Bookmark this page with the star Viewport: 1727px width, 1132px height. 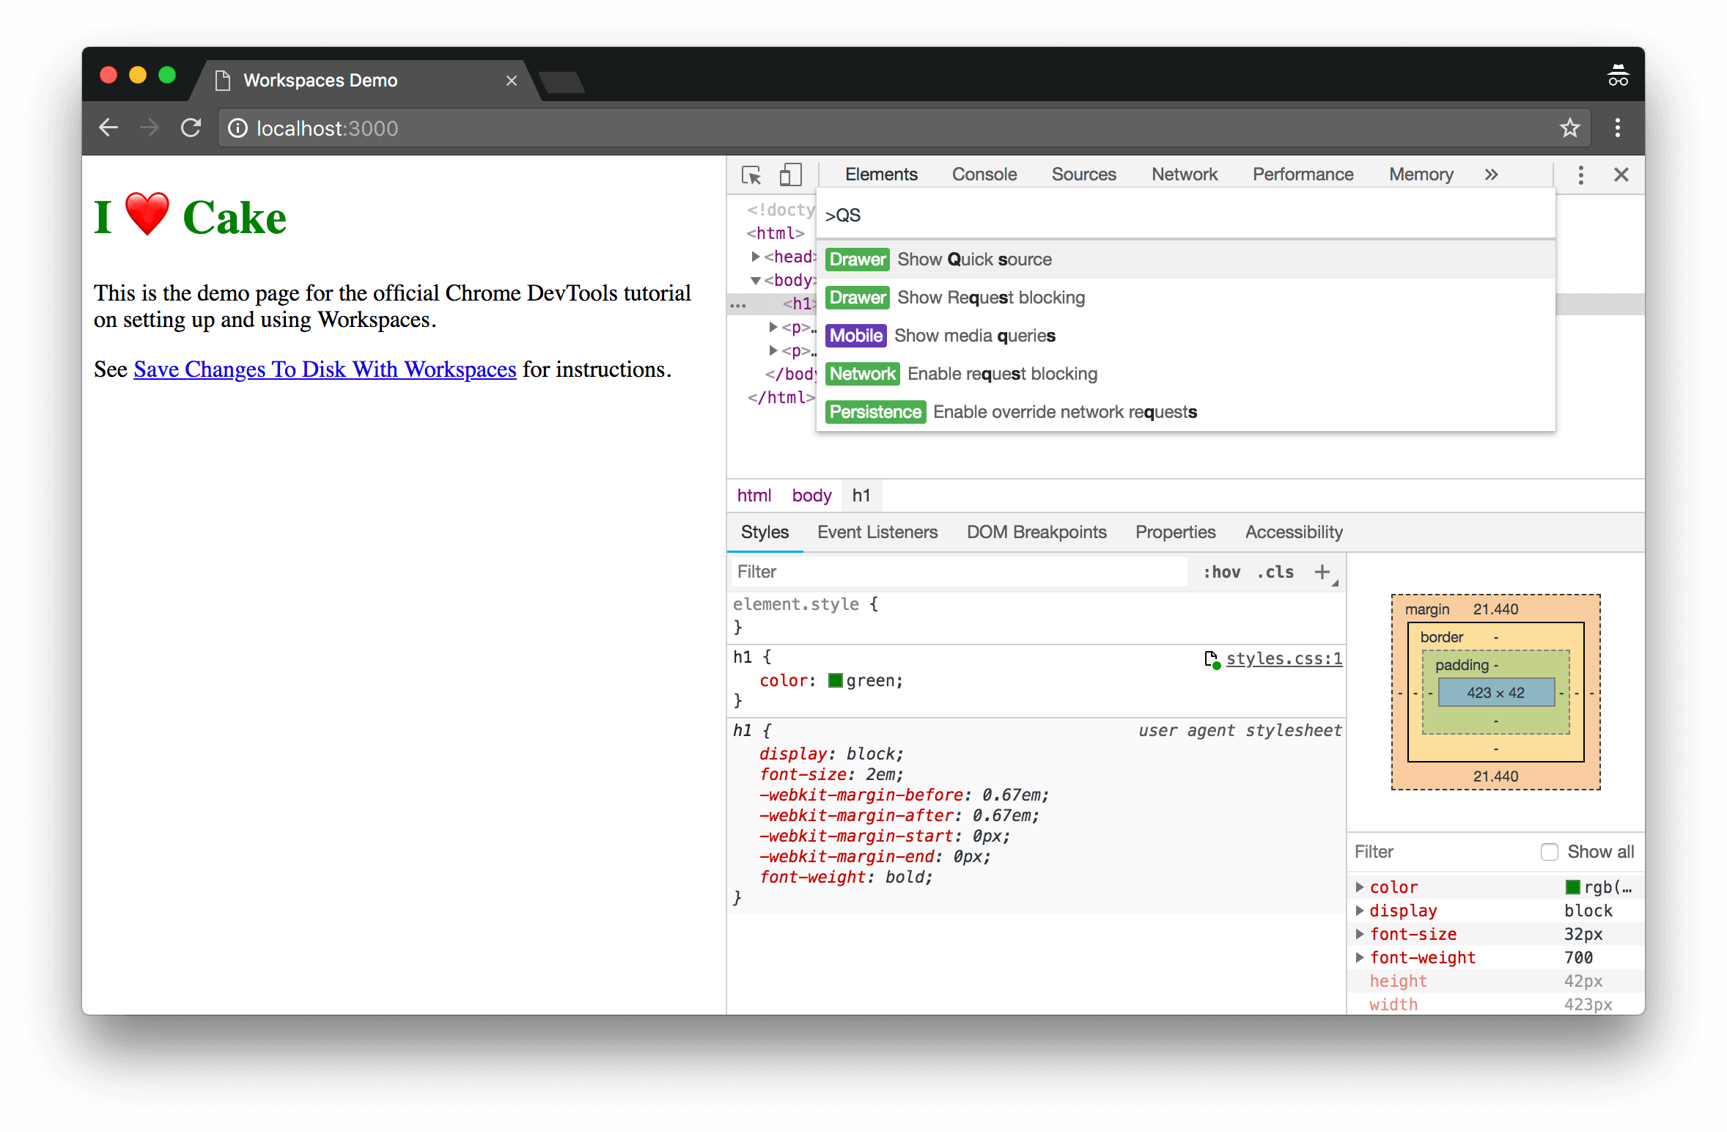click(x=1569, y=128)
